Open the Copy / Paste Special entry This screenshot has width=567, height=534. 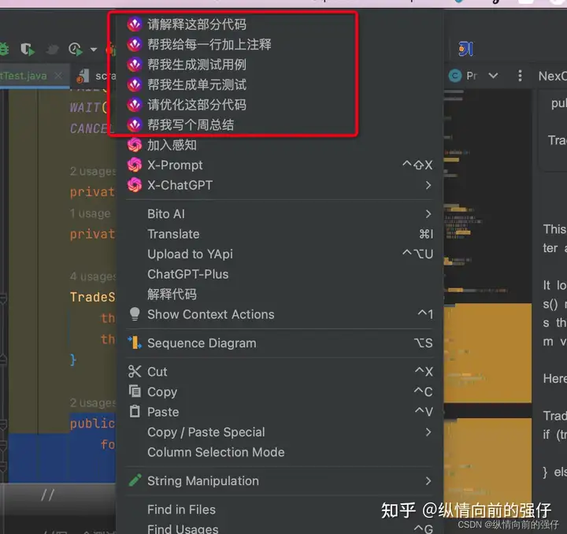pyautogui.click(x=279, y=432)
